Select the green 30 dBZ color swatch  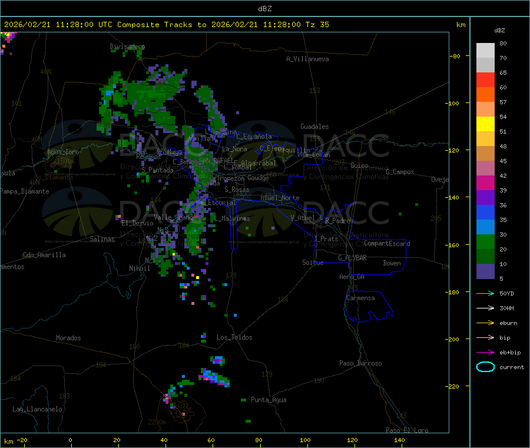(485, 241)
